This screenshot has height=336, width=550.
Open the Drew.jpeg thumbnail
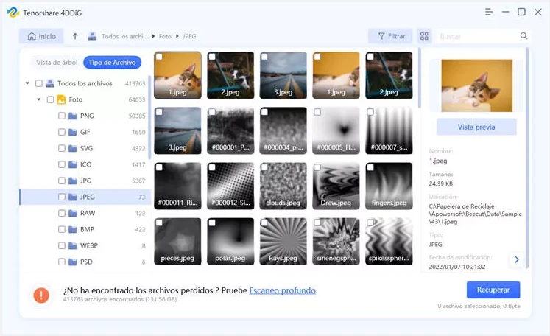click(336, 186)
